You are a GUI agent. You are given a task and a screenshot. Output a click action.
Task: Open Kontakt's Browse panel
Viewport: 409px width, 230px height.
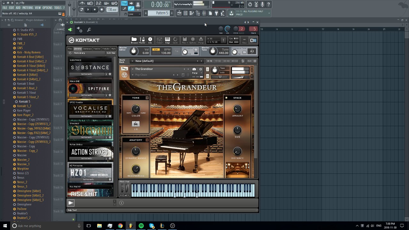click(x=134, y=40)
